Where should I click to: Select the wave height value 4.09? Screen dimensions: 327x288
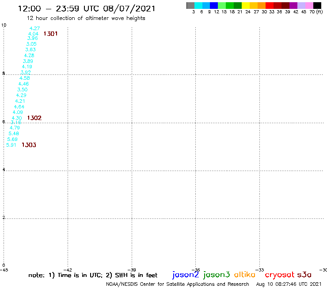tap(18, 112)
